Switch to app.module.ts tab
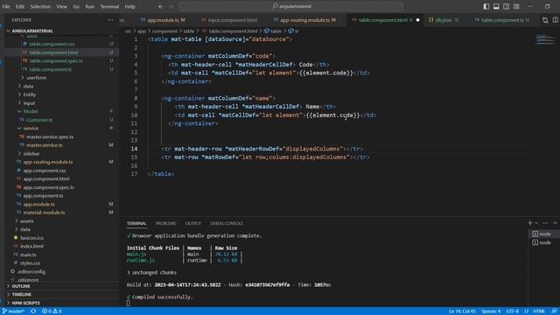This screenshot has width=560, height=315. [163, 20]
